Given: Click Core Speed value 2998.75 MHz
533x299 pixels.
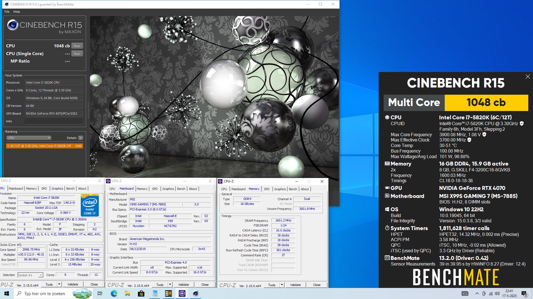Looking at the screenshot, I should point(31,249).
